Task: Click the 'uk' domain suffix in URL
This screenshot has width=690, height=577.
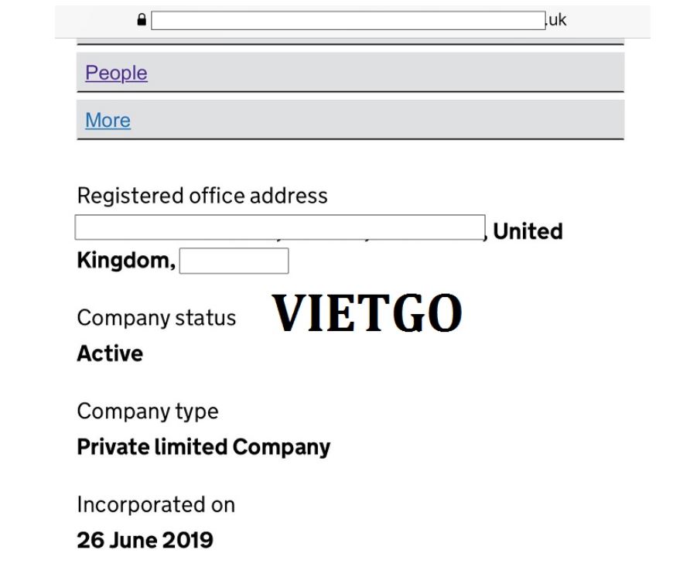Action: click(557, 20)
